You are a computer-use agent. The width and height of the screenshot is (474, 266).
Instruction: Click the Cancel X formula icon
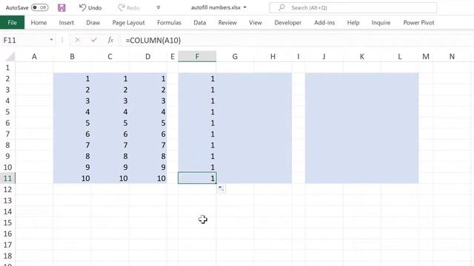(x=77, y=40)
